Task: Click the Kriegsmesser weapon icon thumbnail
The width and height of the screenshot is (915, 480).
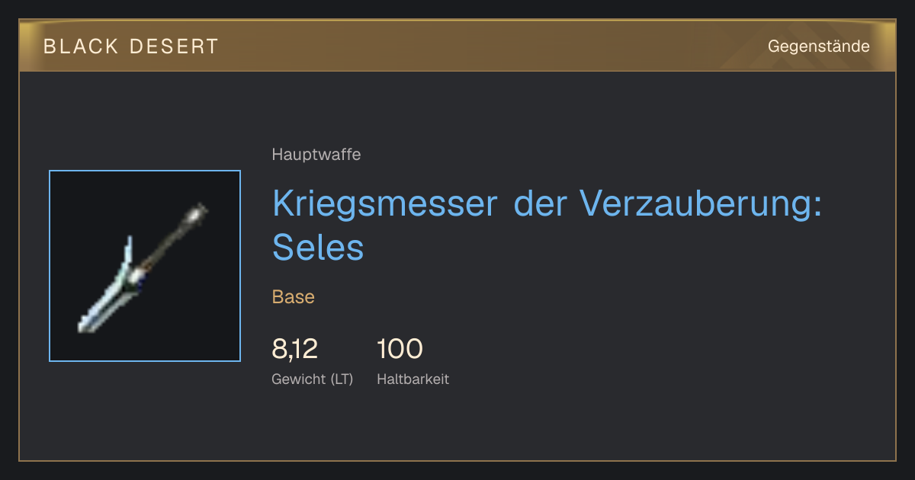Action: coord(145,266)
